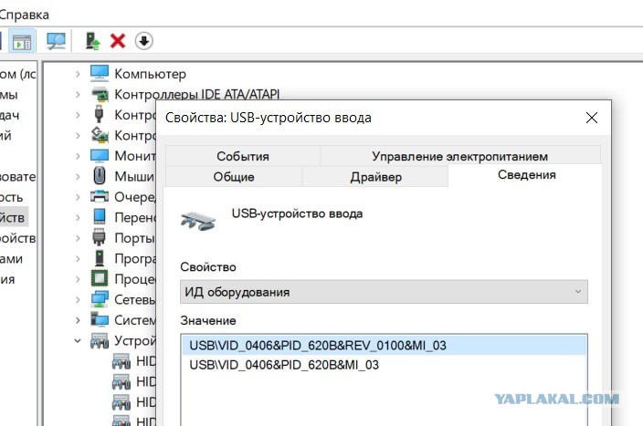Click the Мониторы display icon

[x=100, y=156]
